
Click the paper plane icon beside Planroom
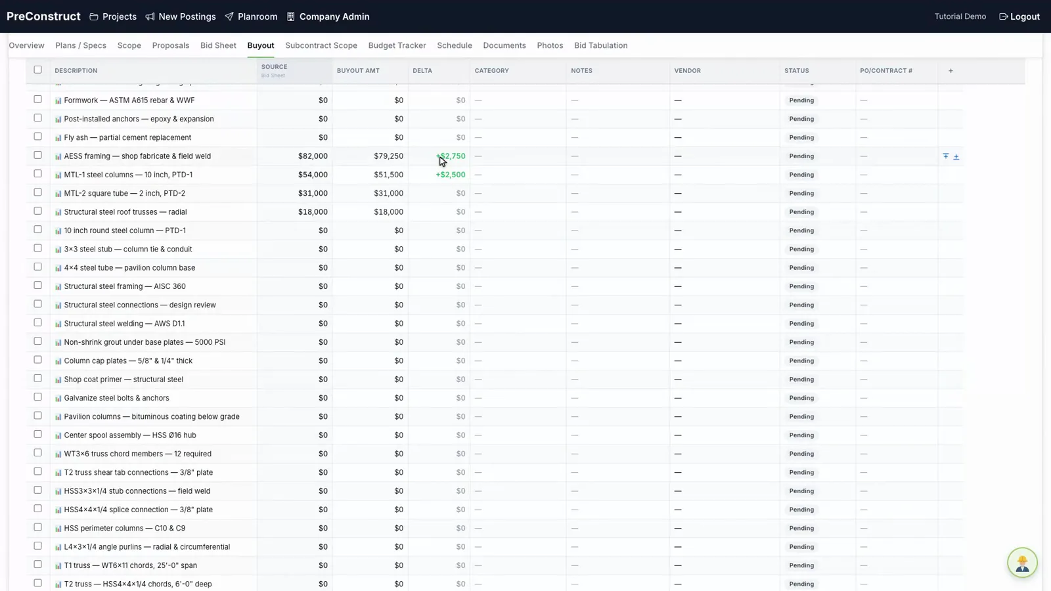[x=229, y=16]
